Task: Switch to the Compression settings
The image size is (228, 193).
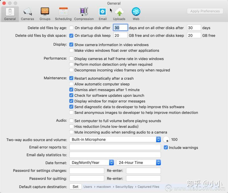Action: pyautogui.click(x=84, y=13)
